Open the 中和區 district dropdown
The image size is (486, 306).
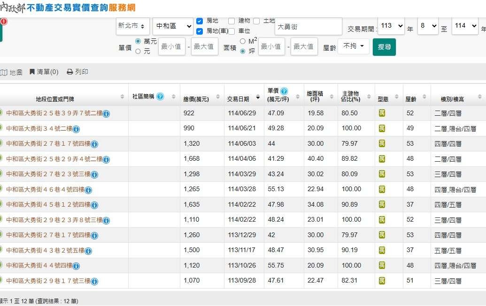172,26
